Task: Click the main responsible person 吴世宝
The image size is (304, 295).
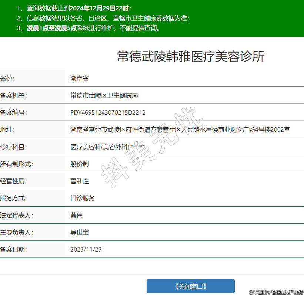Action: point(80,233)
